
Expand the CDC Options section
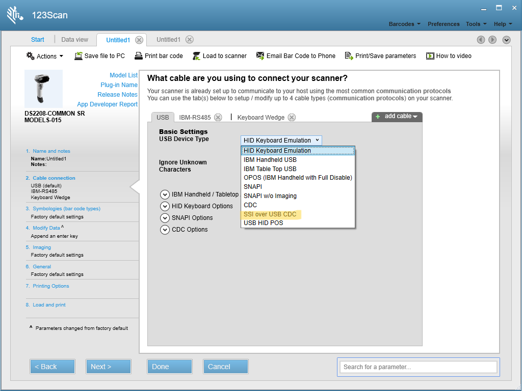(x=165, y=230)
